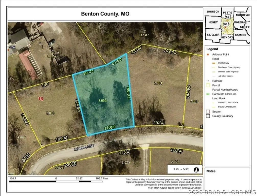Click Henry county in locator map

(213, 22)
